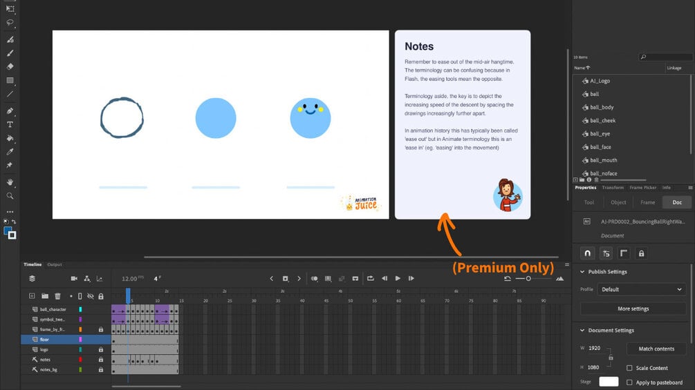Click the new folder icon in Timeline

click(x=45, y=296)
